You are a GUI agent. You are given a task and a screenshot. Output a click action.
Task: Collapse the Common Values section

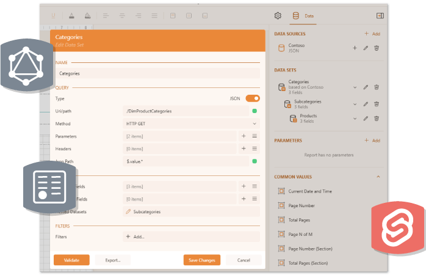tap(378, 177)
